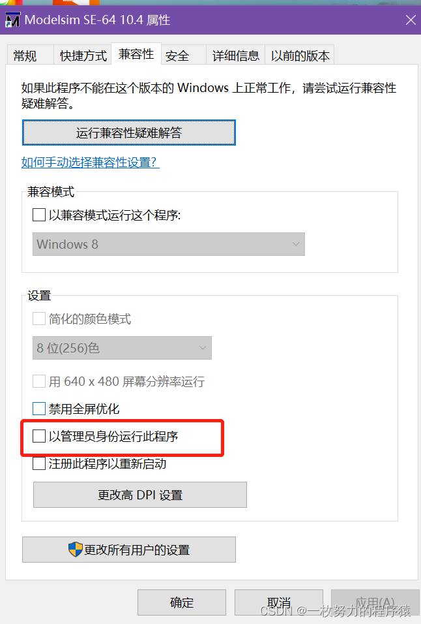
Task: Enable 禁用全屏优化 option
Action: tap(39, 409)
